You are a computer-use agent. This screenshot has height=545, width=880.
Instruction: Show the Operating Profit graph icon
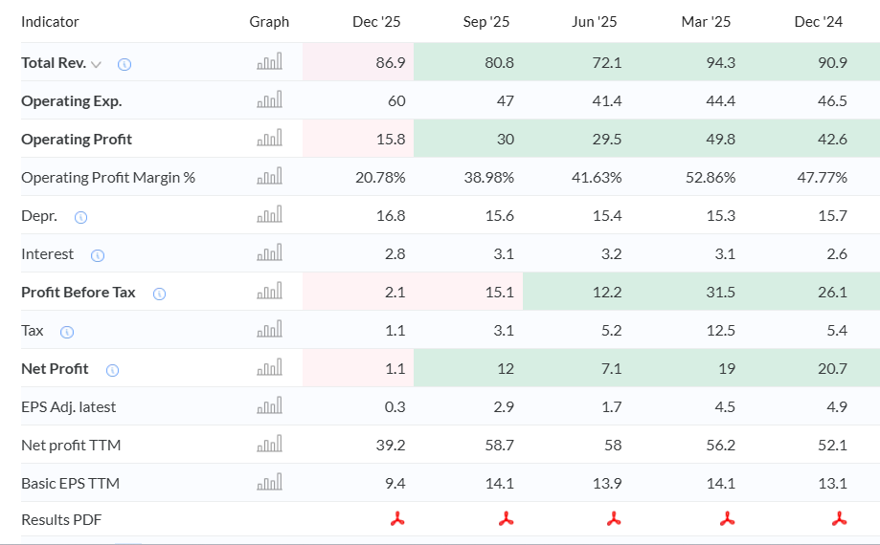coord(269,138)
